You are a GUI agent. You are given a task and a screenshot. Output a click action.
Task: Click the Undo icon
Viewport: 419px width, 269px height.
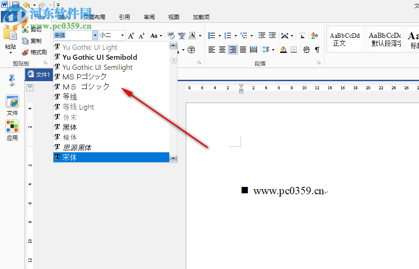tap(26, 5)
